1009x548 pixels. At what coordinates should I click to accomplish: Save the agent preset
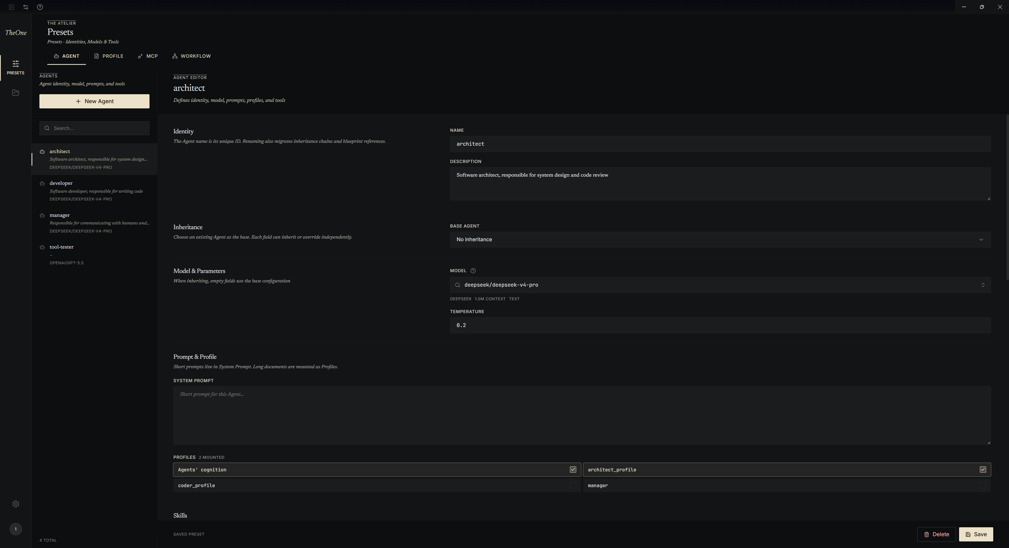tap(976, 534)
